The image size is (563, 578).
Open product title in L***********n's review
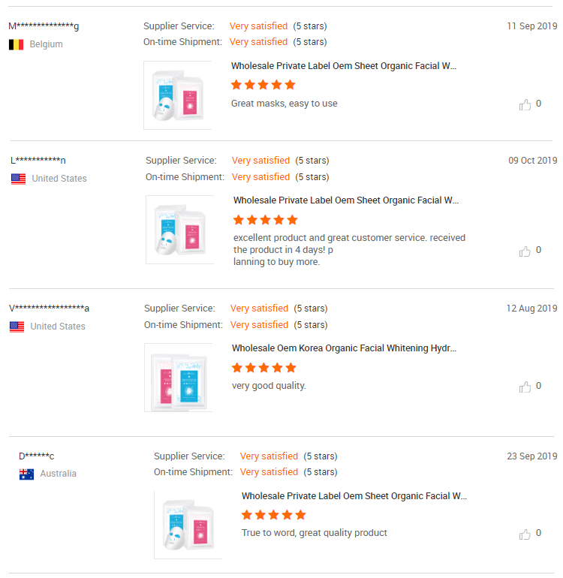coord(346,200)
